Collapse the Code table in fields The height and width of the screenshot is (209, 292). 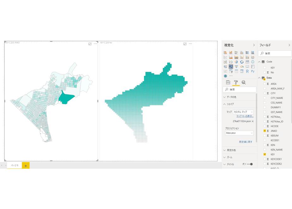[x=259, y=62]
